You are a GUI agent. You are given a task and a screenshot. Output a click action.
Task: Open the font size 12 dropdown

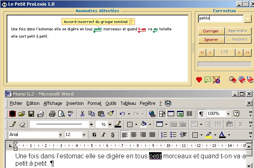point(84,135)
